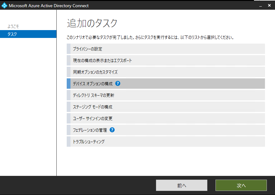Choose ユーザー サインインの変更 task
The image size is (275, 195).
click(x=166, y=118)
